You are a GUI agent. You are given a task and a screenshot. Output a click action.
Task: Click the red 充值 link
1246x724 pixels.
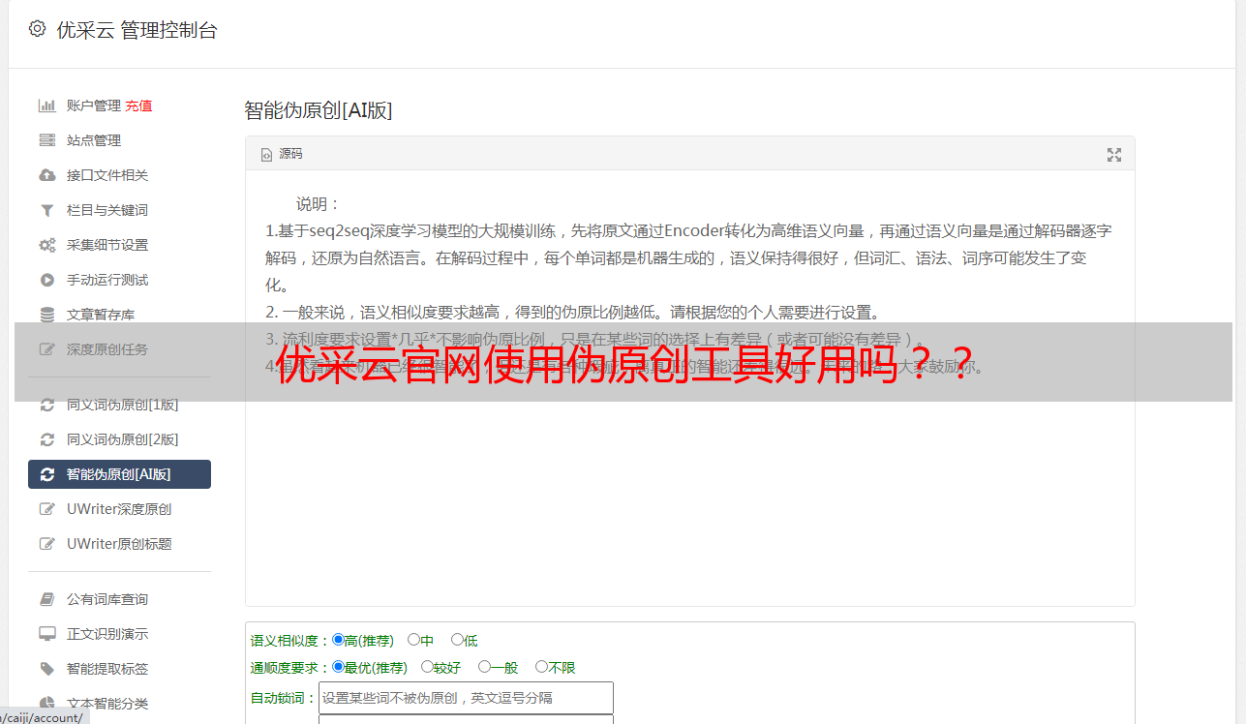[x=138, y=106]
